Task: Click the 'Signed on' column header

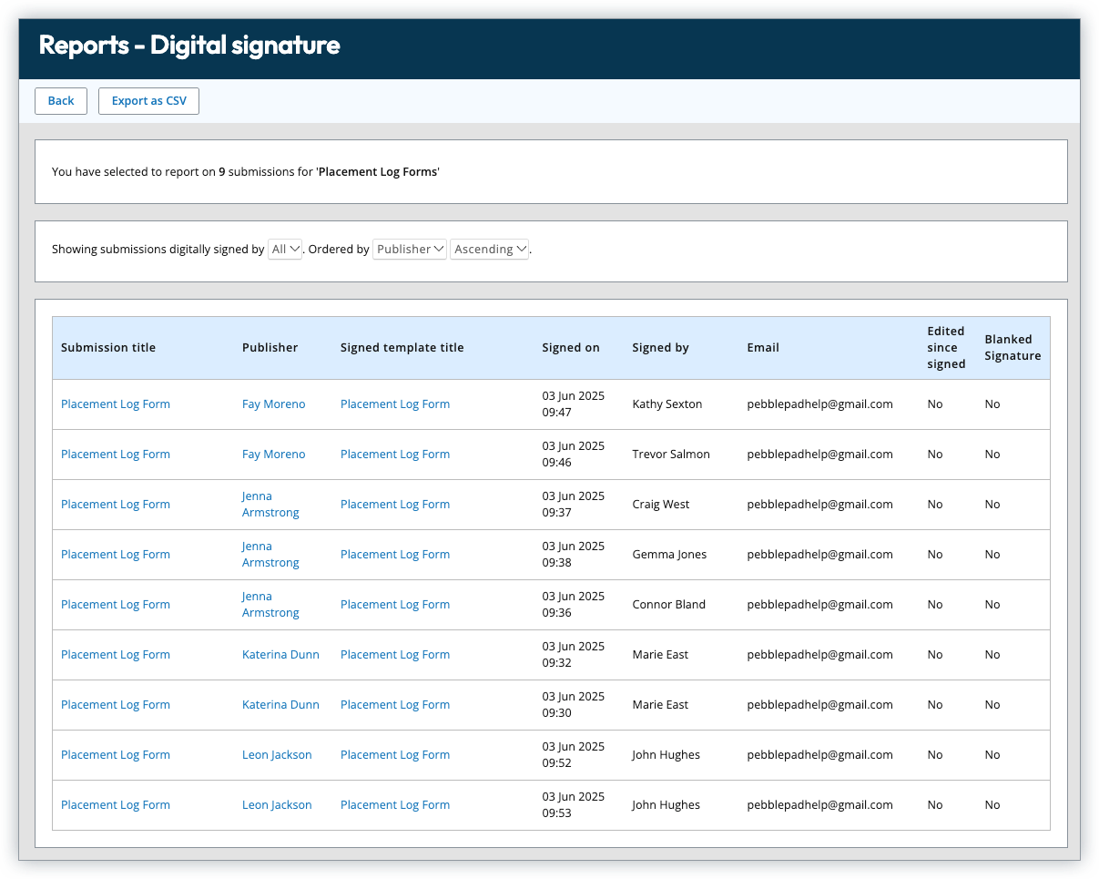Action: pyautogui.click(x=570, y=348)
